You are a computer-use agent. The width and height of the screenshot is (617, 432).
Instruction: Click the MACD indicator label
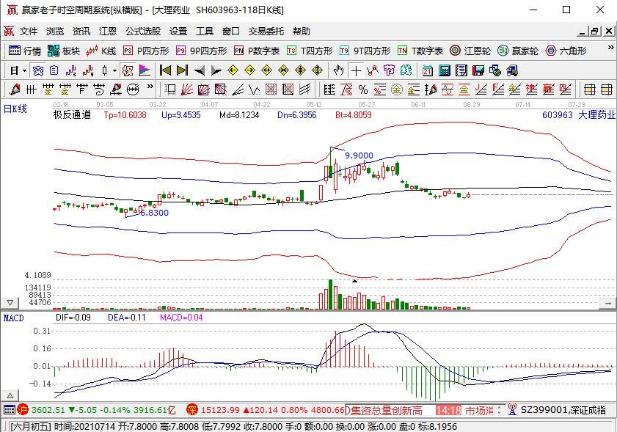pyautogui.click(x=13, y=318)
